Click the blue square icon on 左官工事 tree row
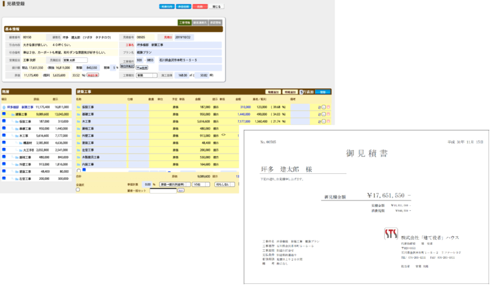Screen dimensions: 496x291 coord(4,178)
